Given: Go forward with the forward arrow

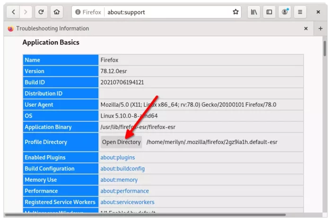Looking at the screenshot, I should point(26,12).
